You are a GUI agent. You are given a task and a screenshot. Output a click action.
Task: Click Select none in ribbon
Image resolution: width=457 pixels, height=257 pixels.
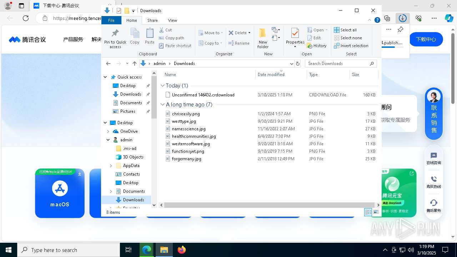coord(348,38)
